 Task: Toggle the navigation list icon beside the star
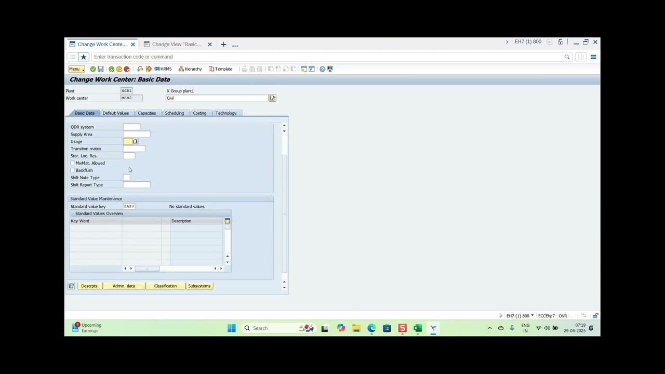[73, 57]
